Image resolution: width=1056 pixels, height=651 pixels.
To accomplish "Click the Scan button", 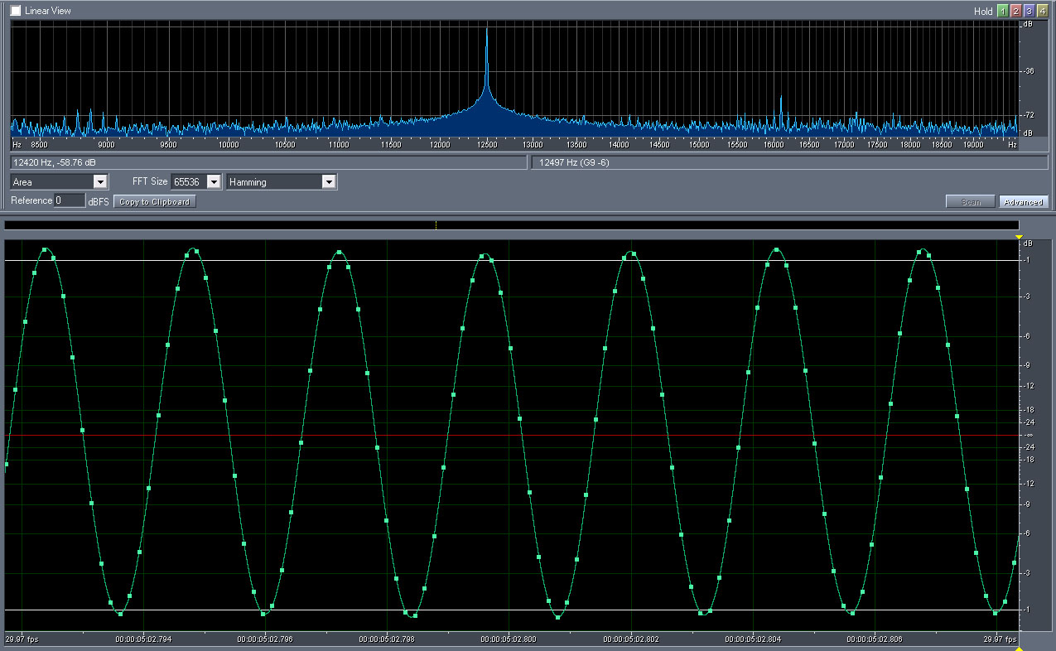I will pos(971,202).
